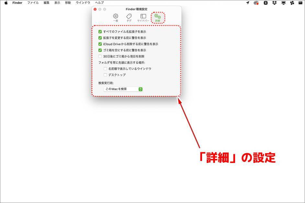
Task: Open the 表示 menu in menu bar
Action: pos(57,3)
